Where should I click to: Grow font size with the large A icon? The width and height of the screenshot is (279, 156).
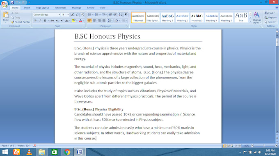point(73,15)
